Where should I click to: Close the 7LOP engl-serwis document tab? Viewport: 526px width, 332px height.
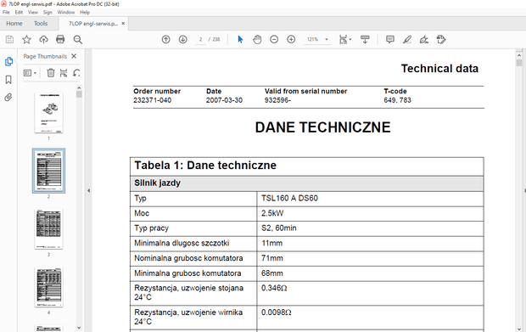123,24
